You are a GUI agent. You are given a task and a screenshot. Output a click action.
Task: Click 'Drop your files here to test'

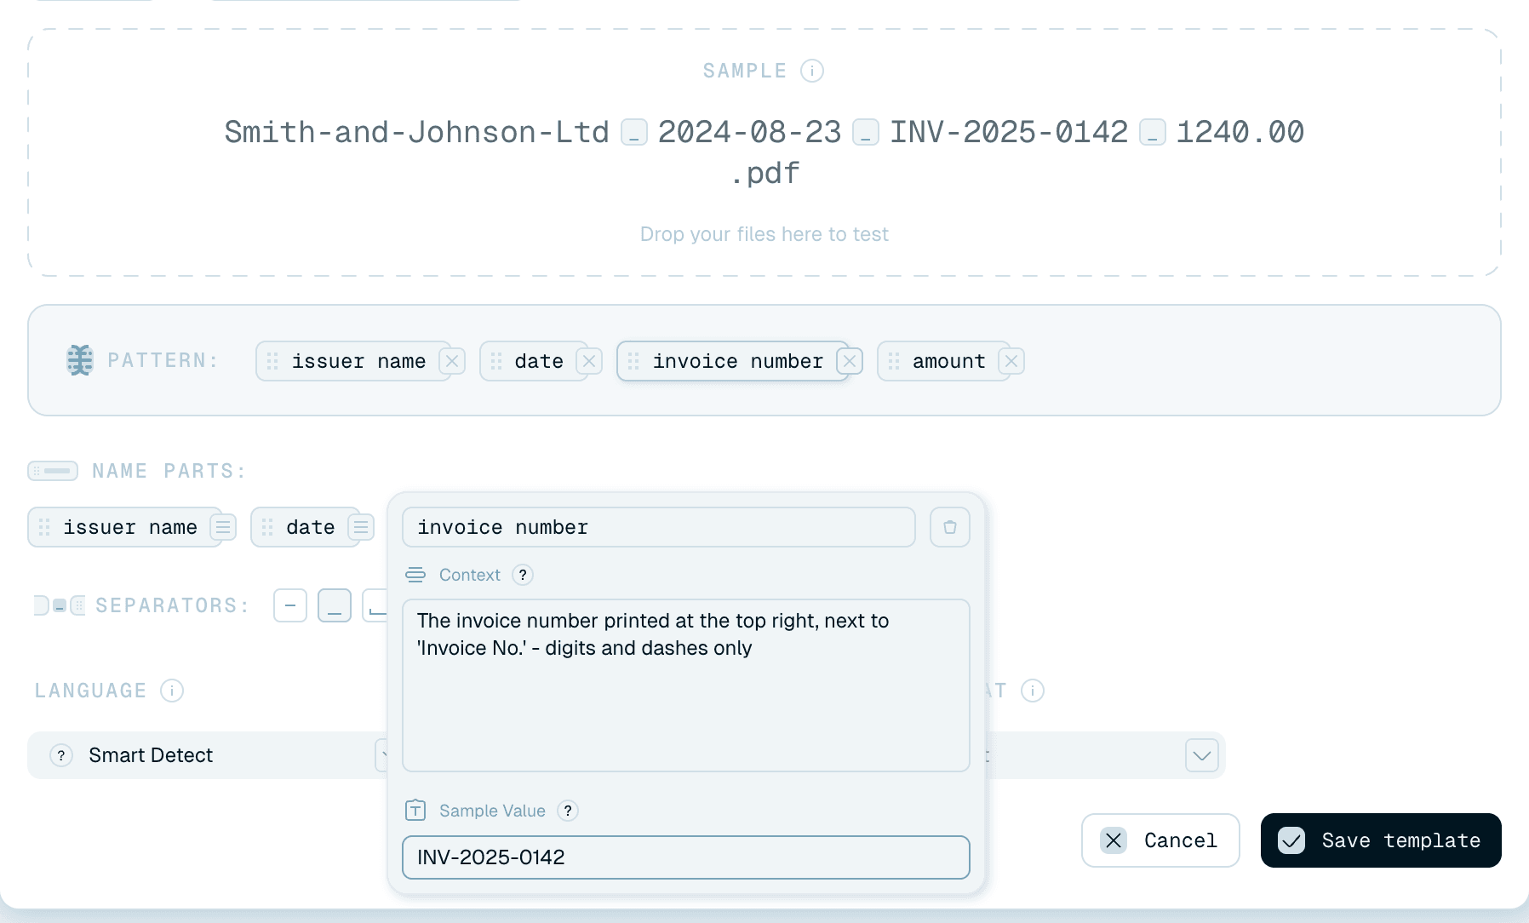[764, 234]
